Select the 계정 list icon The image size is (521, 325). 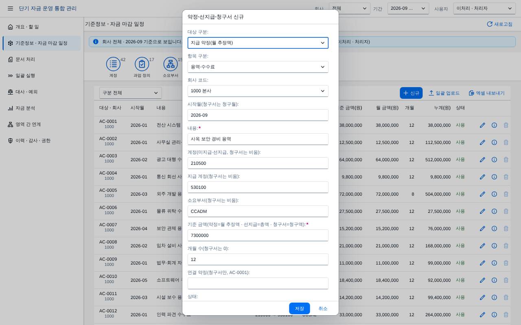coord(113,64)
